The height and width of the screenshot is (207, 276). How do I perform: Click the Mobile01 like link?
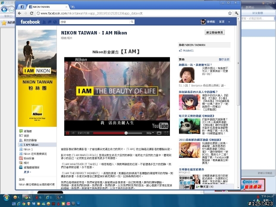(188, 51)
